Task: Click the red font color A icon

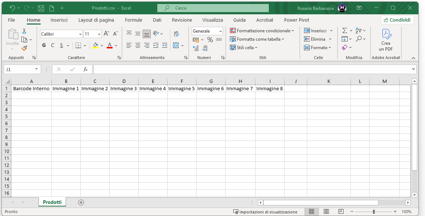Action: [x=110, y=45]
